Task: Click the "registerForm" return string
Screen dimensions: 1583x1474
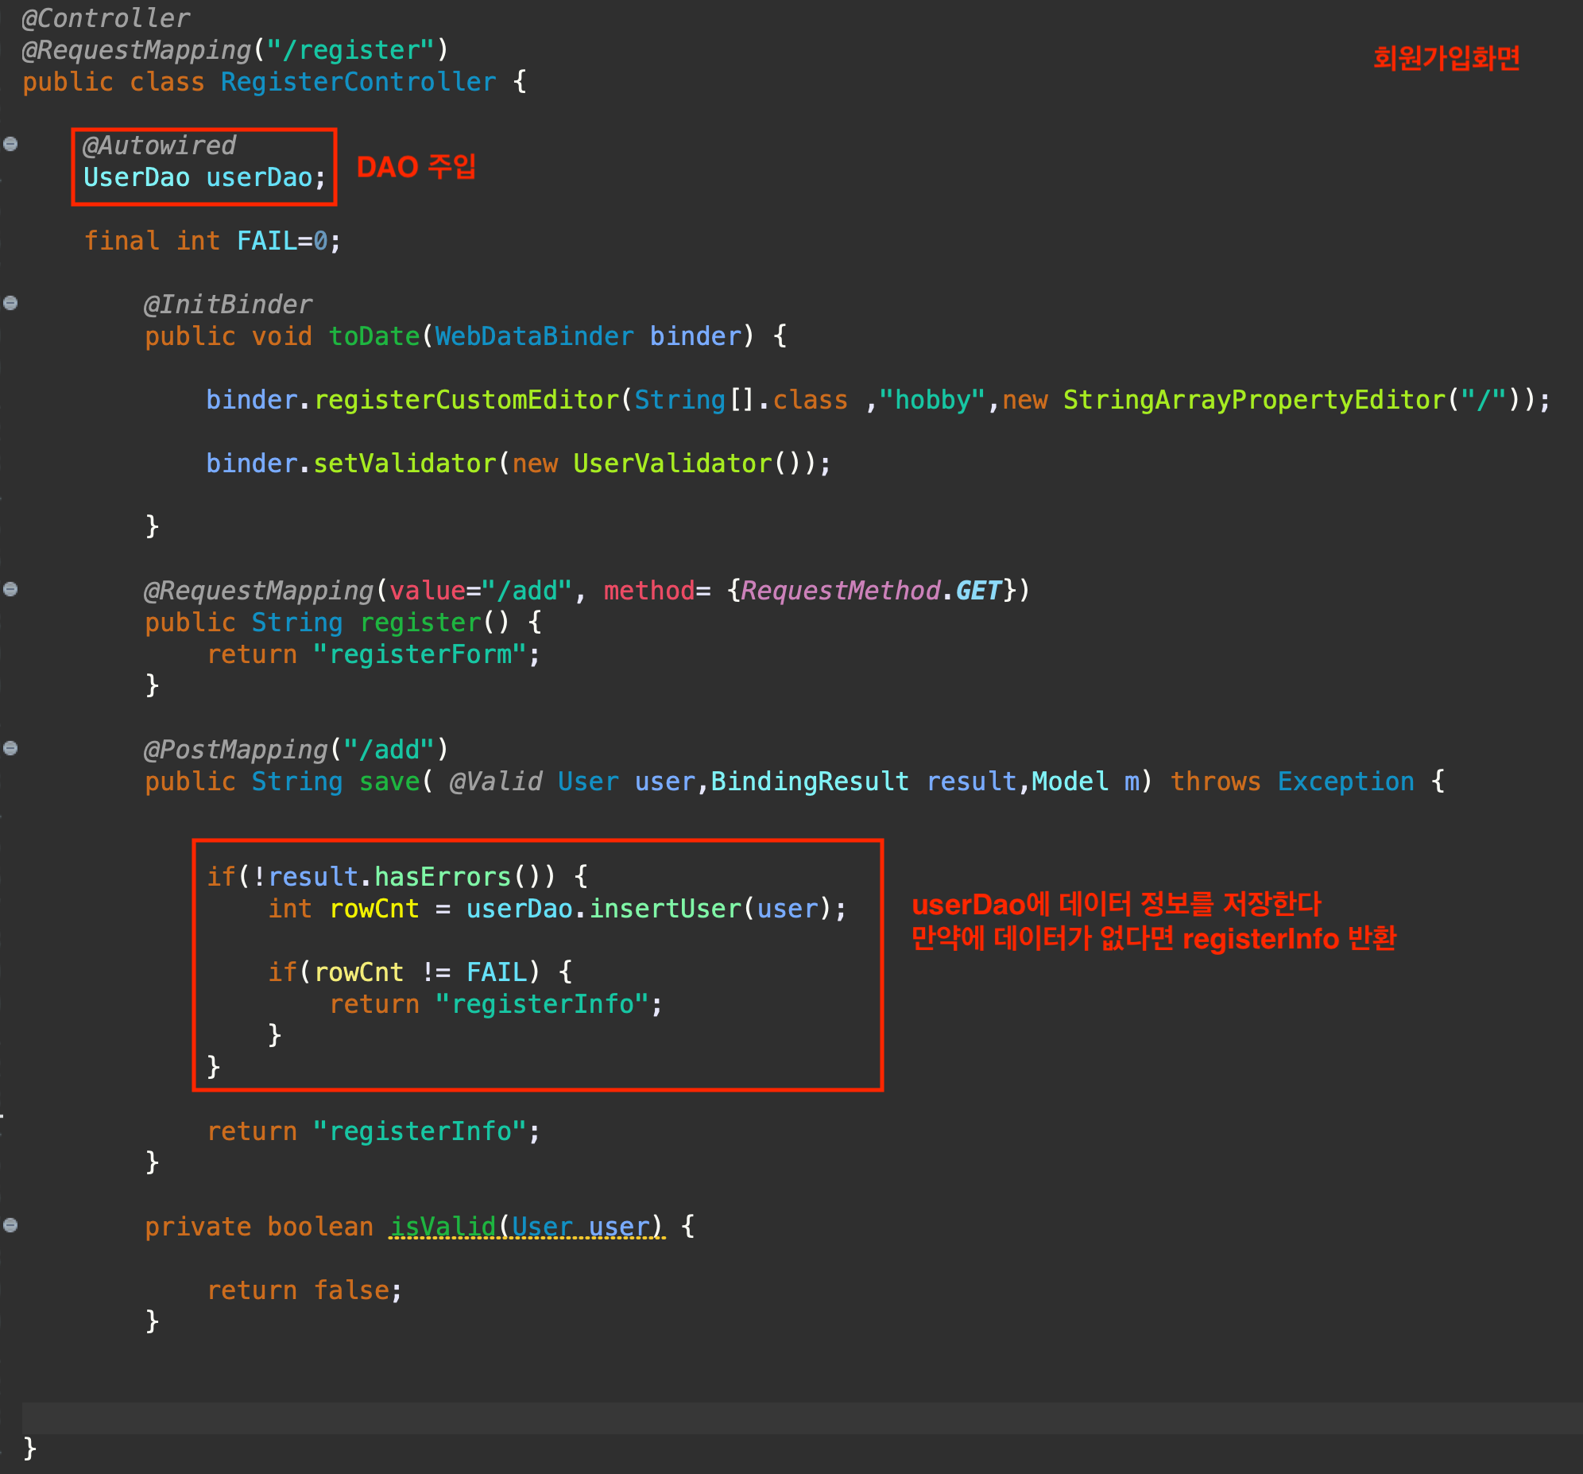Action: tap(420, 655)
